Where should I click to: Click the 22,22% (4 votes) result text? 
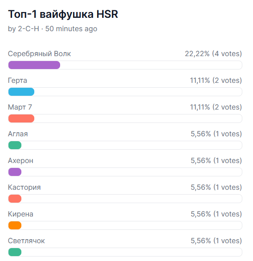click(213, 54)
